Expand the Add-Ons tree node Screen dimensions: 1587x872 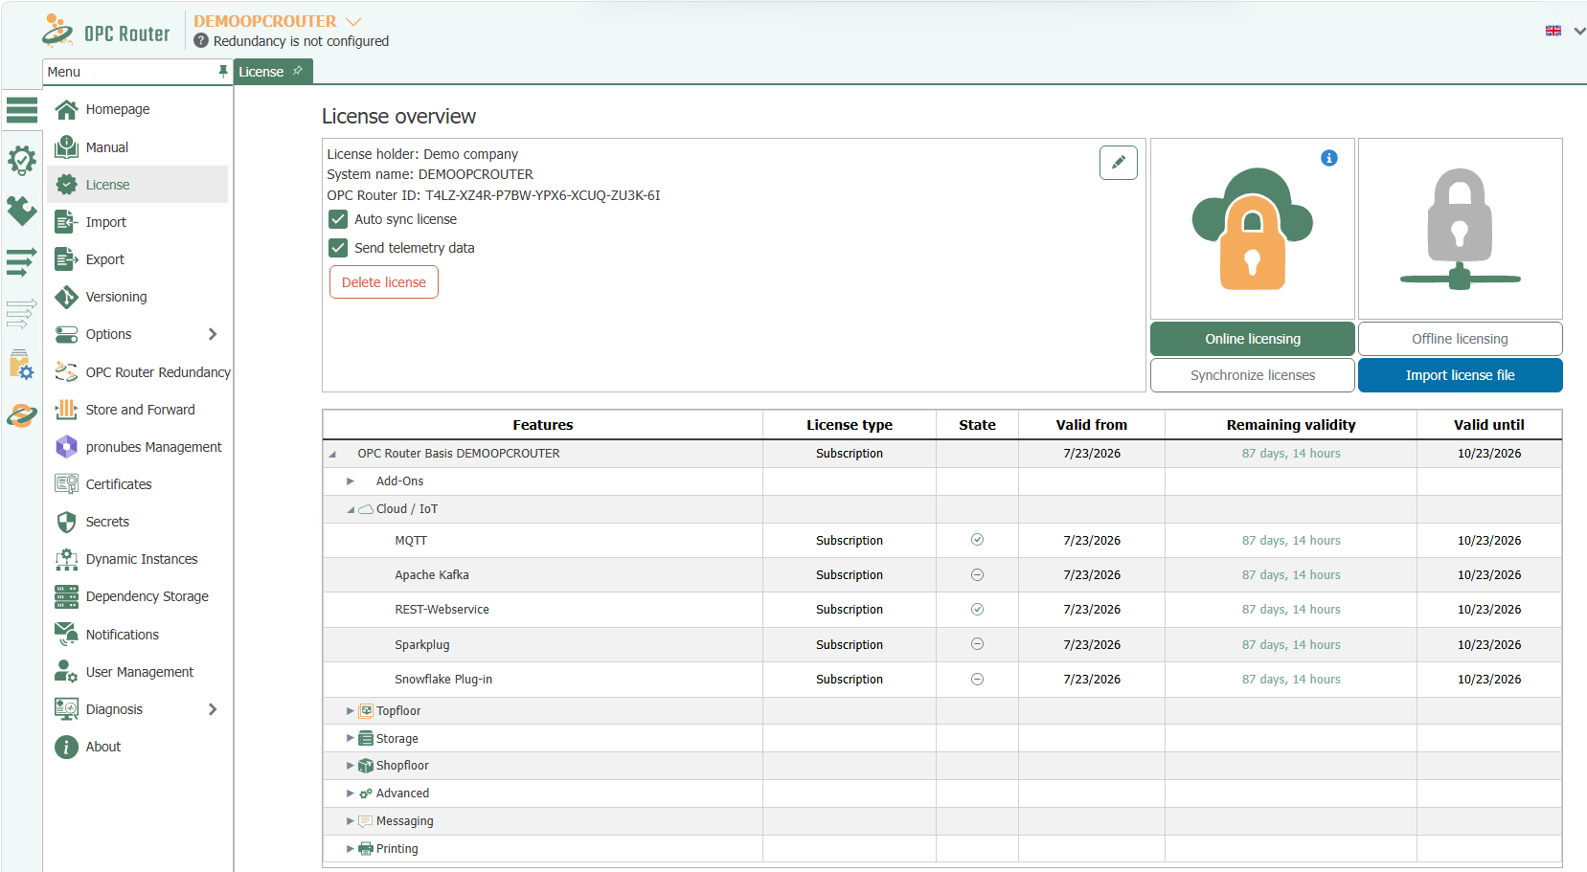coord(351,481)
